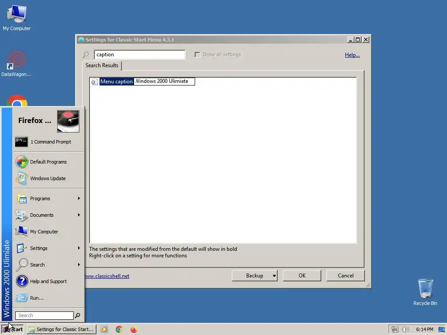447x335 pixels.
Task: Open the volume tray icon
Action: pyautogui.click(x=405, y=329)
